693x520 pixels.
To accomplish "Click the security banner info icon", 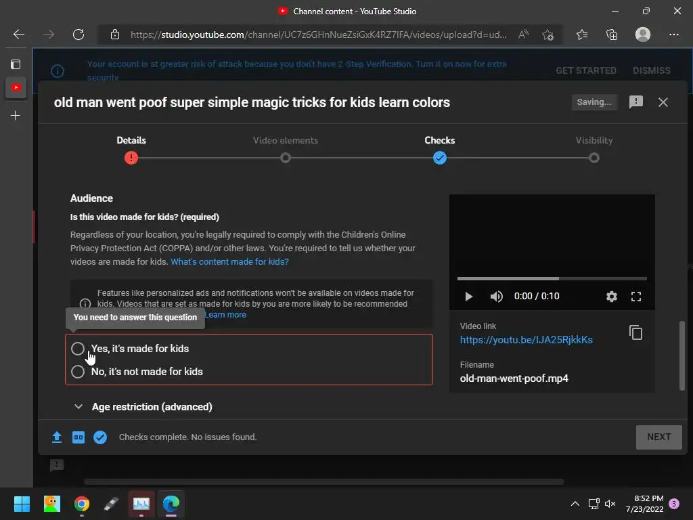I will 58,70.
